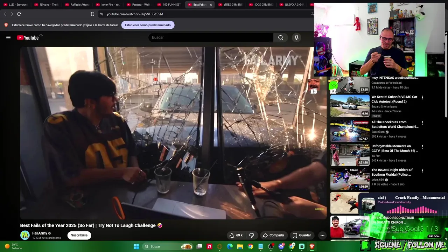Open FailArmy channel avatar
Screen dimensions: 448x252
click(25, 235)
